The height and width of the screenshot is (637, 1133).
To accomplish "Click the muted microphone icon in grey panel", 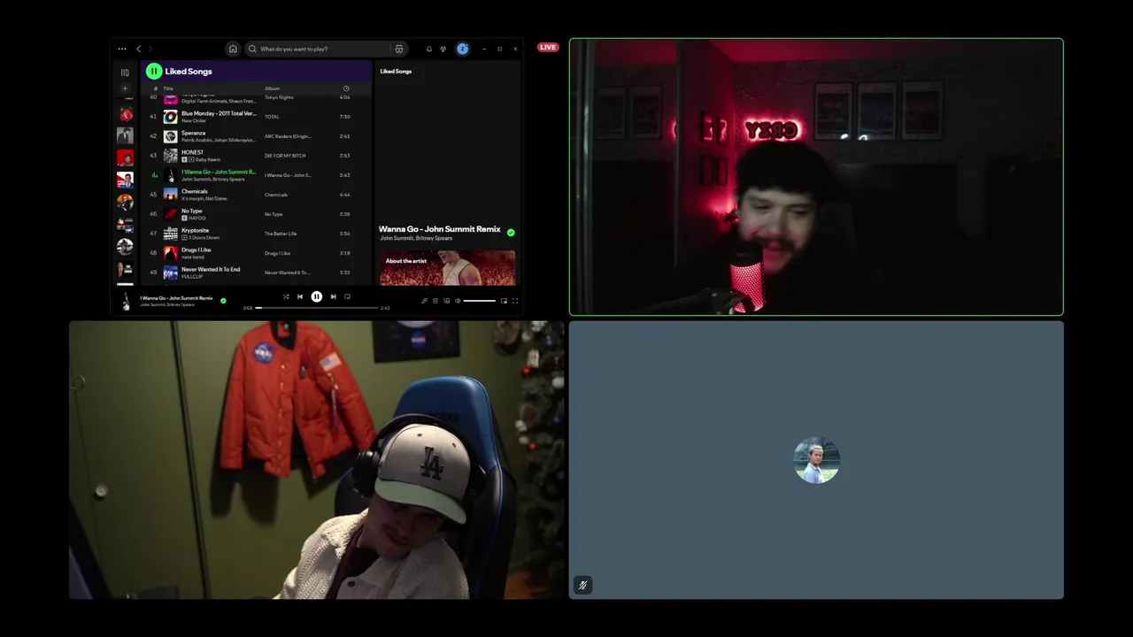I will click(582, 585).
